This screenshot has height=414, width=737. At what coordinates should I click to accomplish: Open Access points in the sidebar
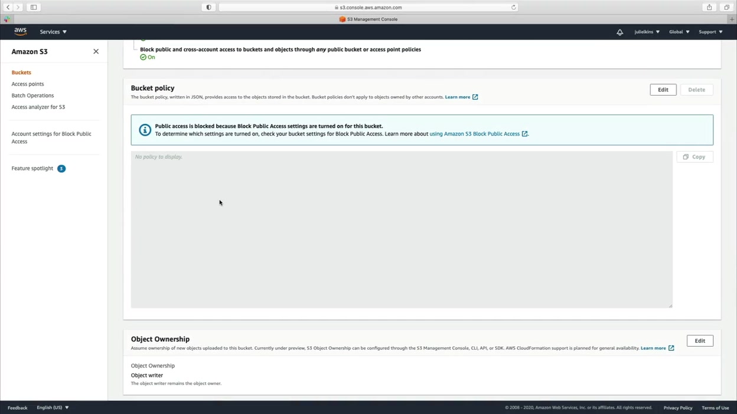28,84
